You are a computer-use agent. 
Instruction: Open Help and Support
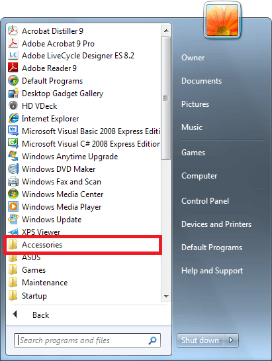click(x=212, y=271)
